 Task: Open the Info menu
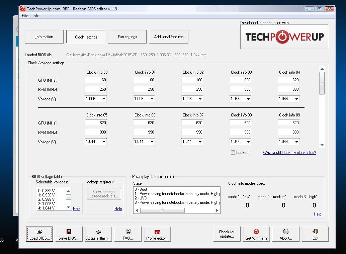pyautogui.click(x=36, y=16)
